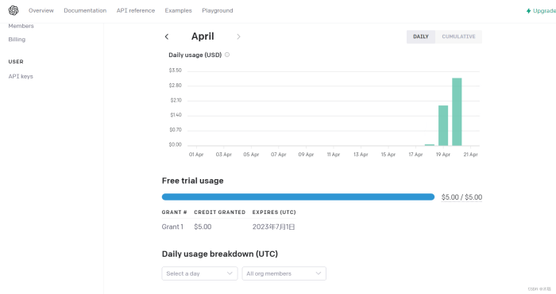Click the small 18 Apr usage bar

[430, 145]
